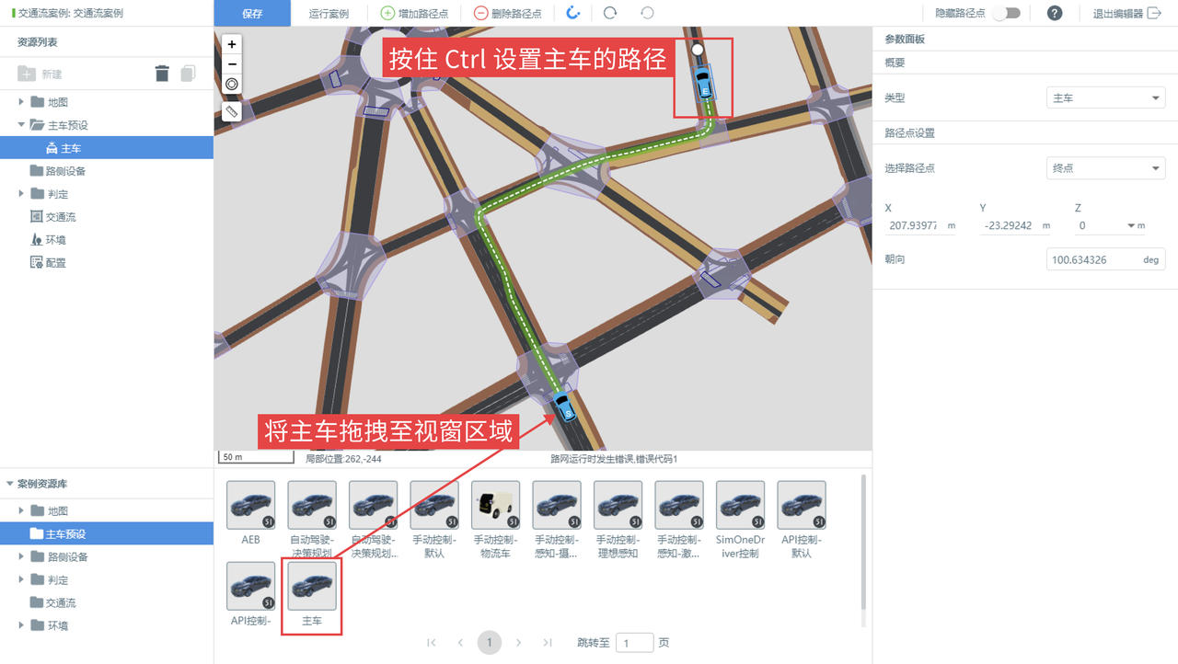
Task: Open the 选择路径点 dropdown showing 终点
Action: (1105, 168)
